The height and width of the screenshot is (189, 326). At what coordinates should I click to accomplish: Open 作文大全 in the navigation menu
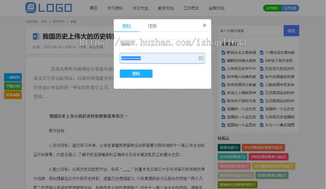click(140, 8)
